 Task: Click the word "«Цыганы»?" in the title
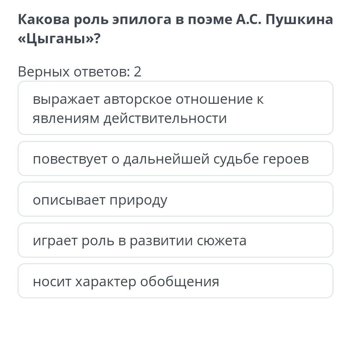(59, 39)
